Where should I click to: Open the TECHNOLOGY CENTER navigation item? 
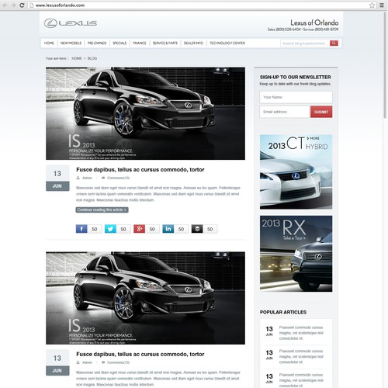[x=227, y=43]
